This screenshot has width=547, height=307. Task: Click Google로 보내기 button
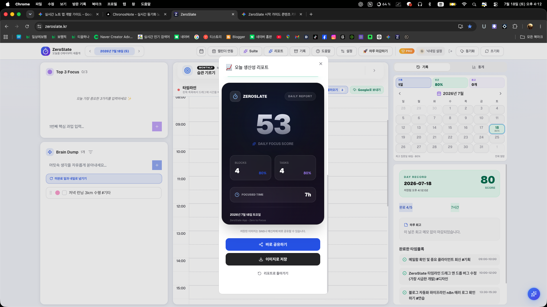367,90
